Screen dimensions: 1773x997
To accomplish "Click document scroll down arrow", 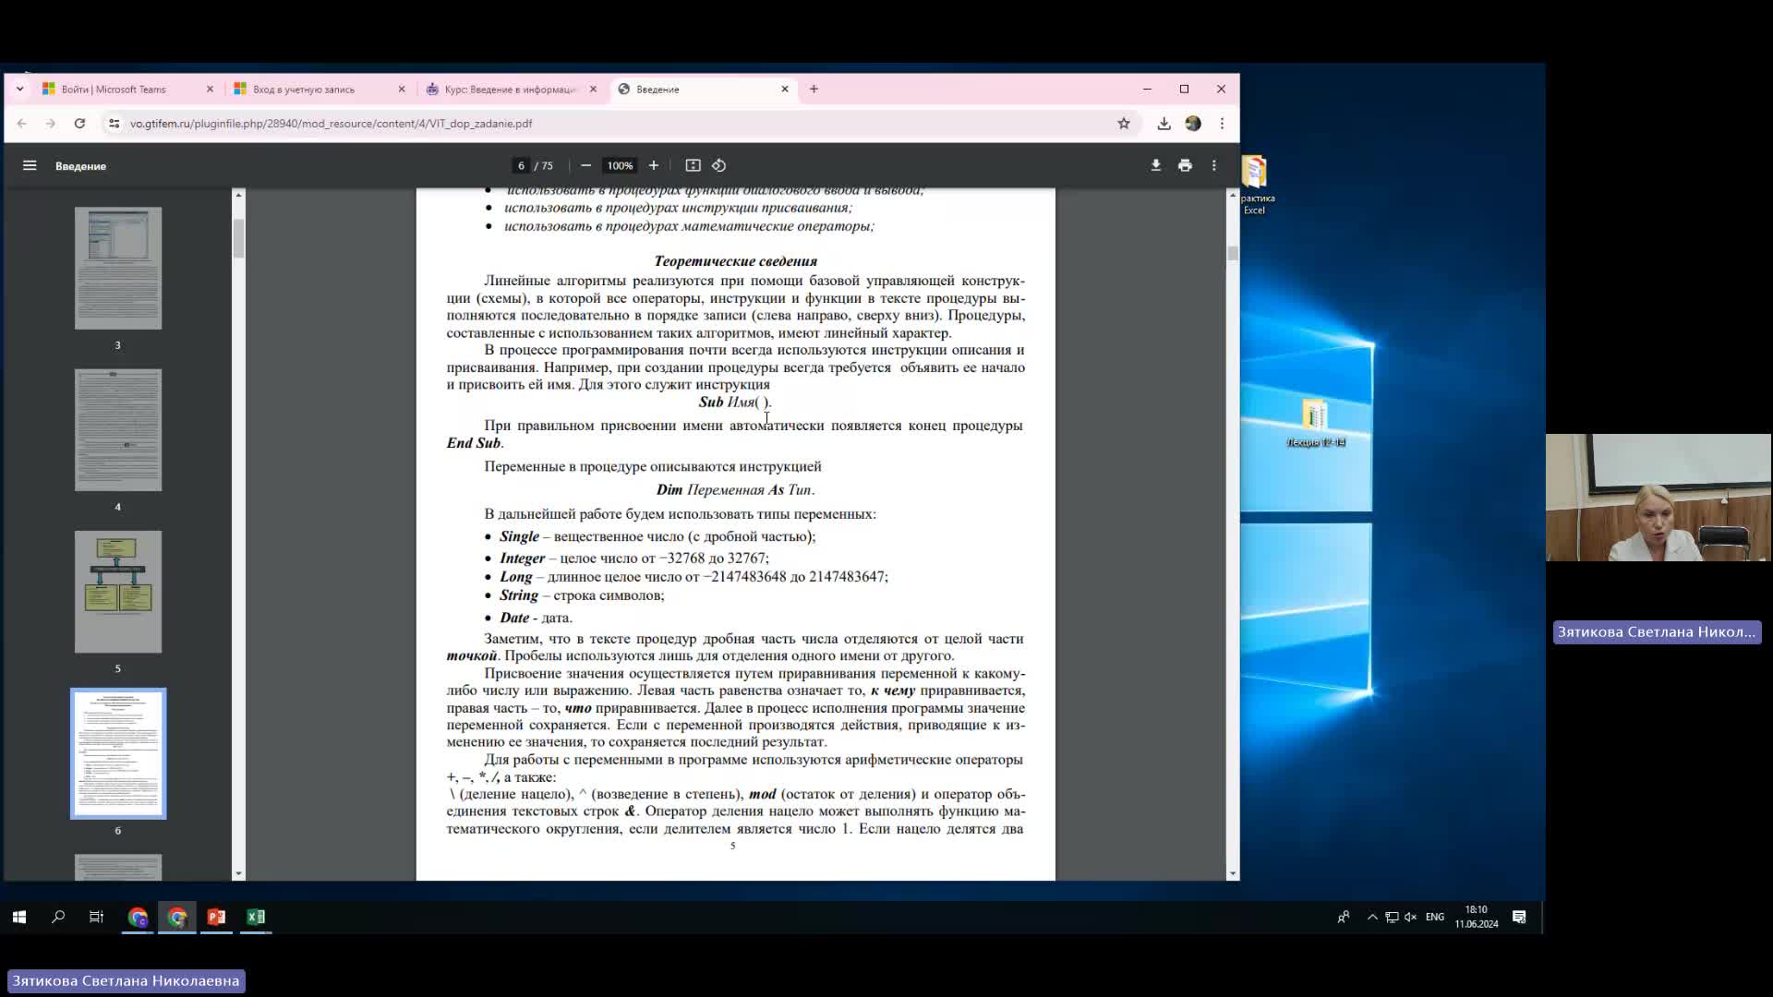I will click(1233, 873).
